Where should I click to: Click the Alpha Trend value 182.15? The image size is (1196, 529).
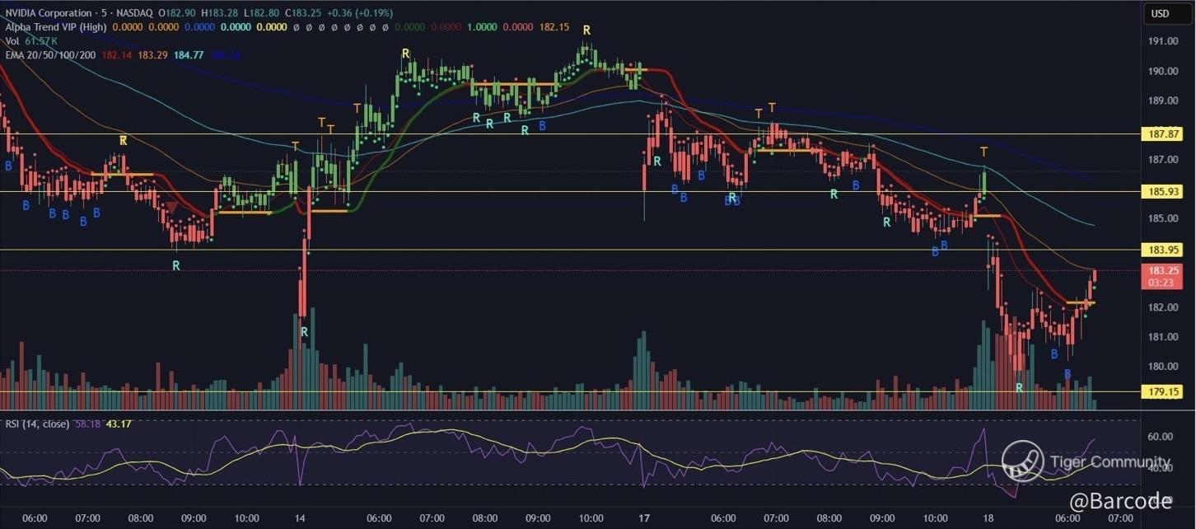pyautogui.click(x=554, y=26)
